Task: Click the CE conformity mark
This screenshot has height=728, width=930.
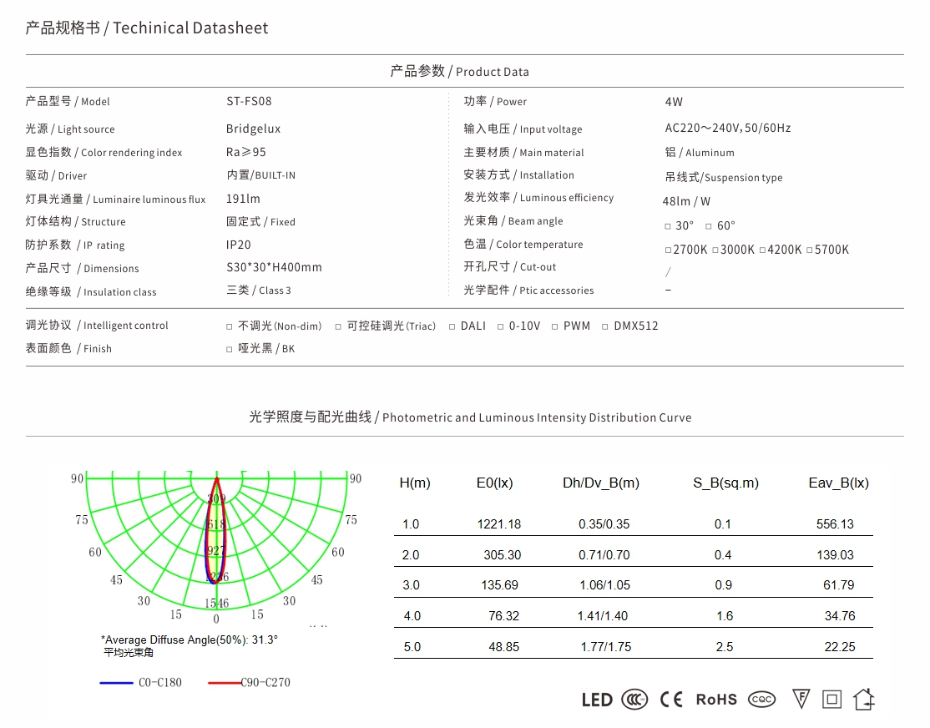Action: coord(671,700)
